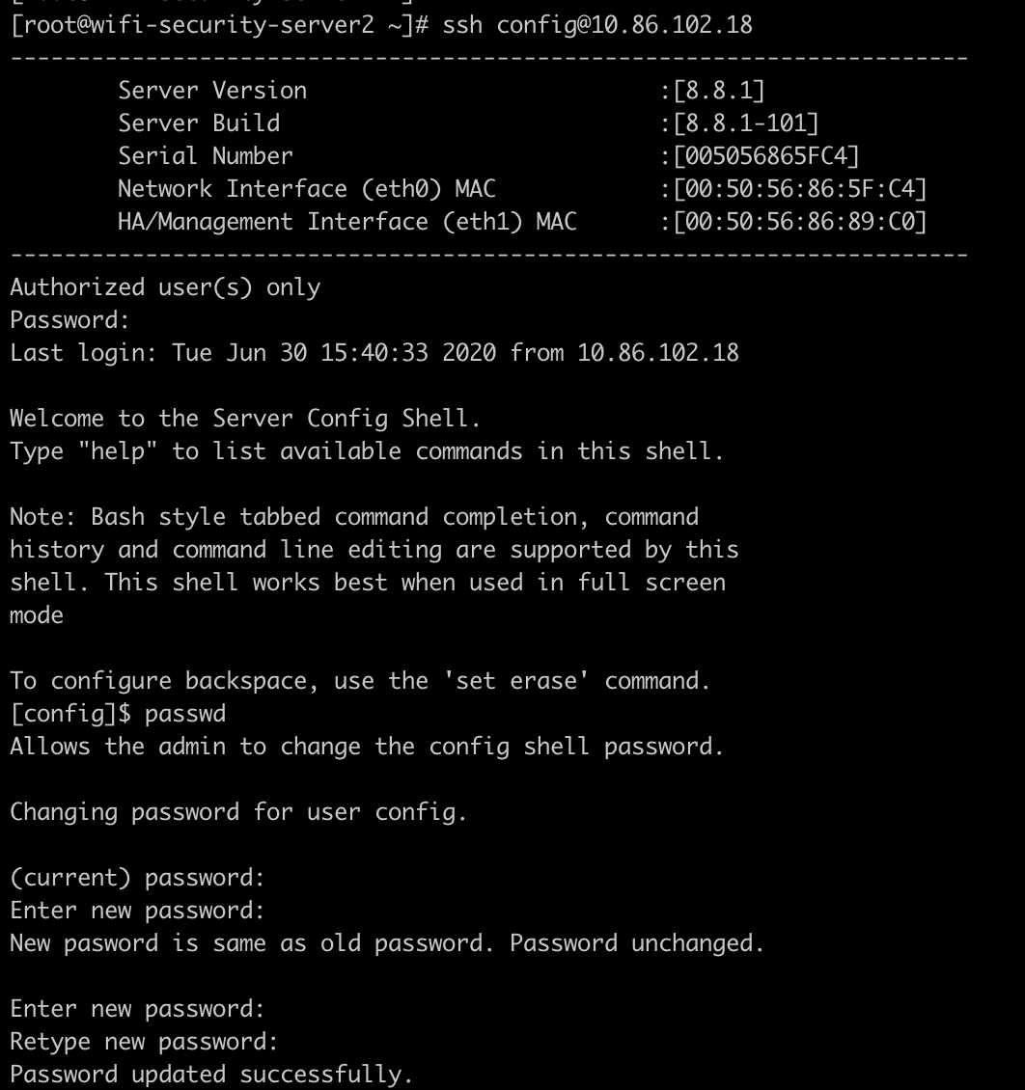
Task: Click the 'Authorized user(s) only' line
Action: [165, 287]
